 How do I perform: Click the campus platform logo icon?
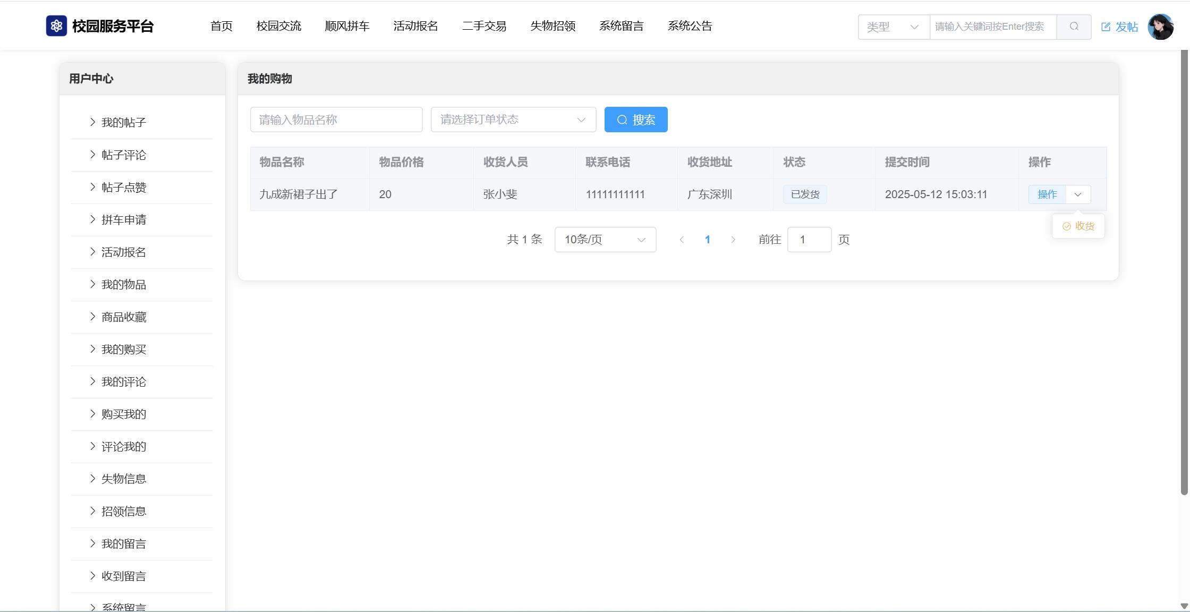[x=56, y=26]
